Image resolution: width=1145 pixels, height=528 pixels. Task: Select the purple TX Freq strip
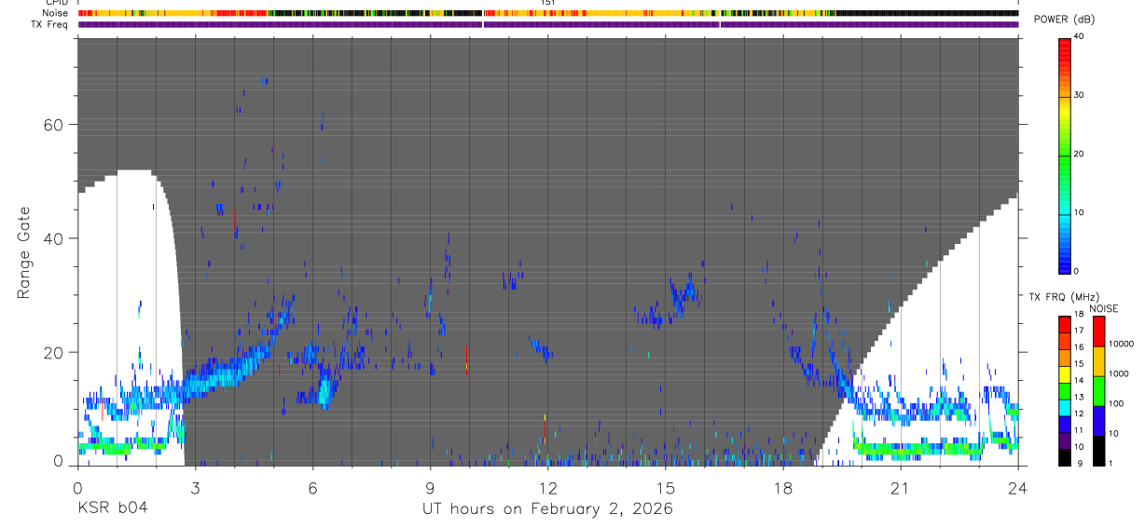coord(548,24)
